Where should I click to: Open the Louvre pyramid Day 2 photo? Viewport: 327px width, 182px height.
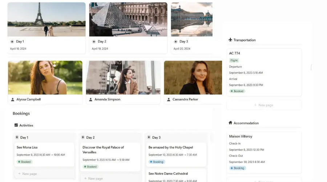pos(128,19)
